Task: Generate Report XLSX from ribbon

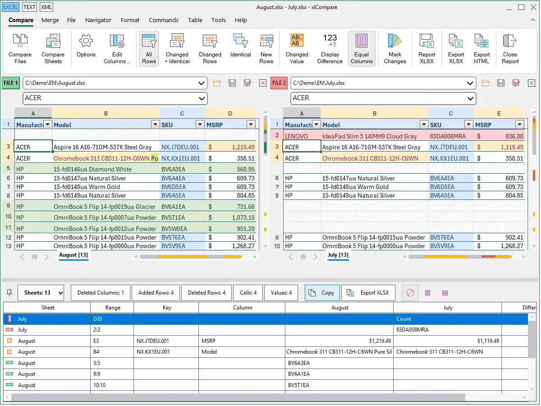Action: coord(426,48)
